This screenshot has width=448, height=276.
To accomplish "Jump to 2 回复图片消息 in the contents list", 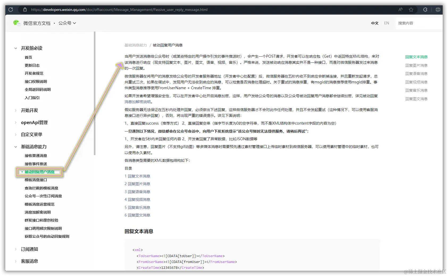I will [137, 184].
